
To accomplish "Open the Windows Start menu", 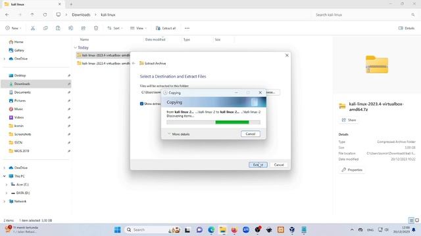I will click(117, 230).
